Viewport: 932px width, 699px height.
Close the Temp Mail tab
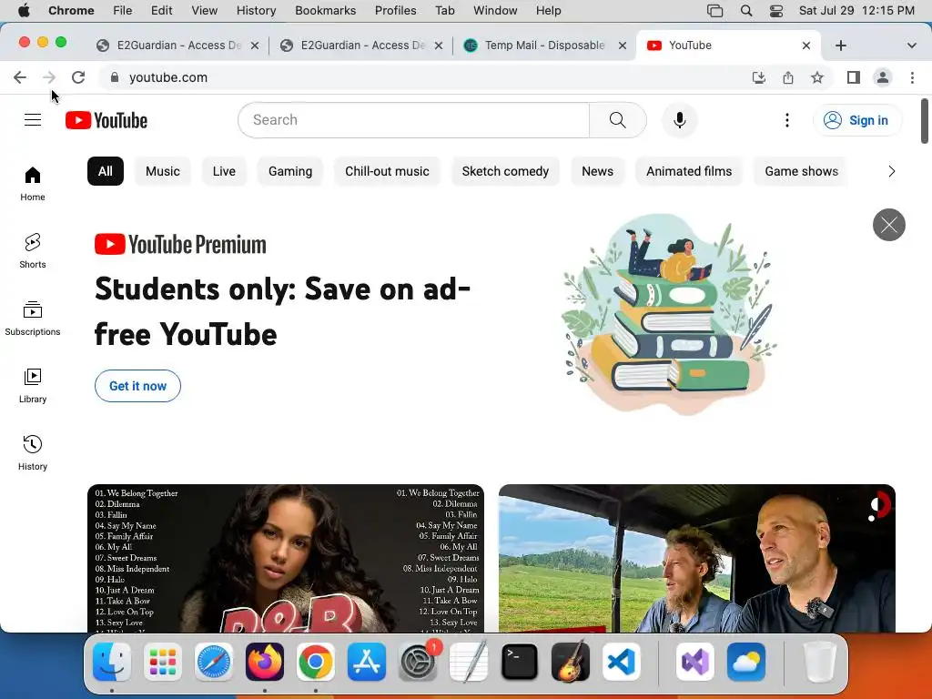[623, 46]
